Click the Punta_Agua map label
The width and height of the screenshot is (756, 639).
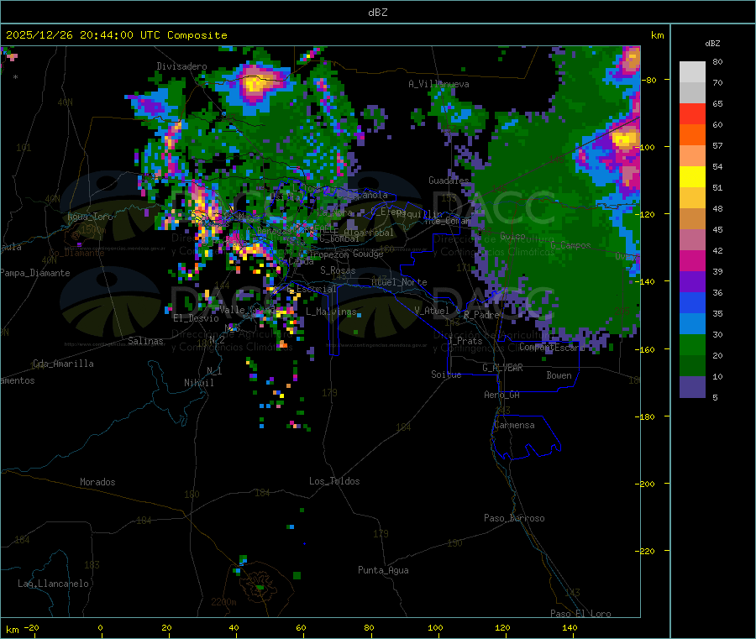tap(383, 570)
